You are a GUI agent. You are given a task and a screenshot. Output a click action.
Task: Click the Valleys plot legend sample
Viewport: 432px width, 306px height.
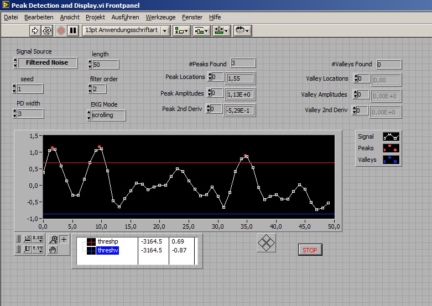pyautogui.click(x=391, y=160)
